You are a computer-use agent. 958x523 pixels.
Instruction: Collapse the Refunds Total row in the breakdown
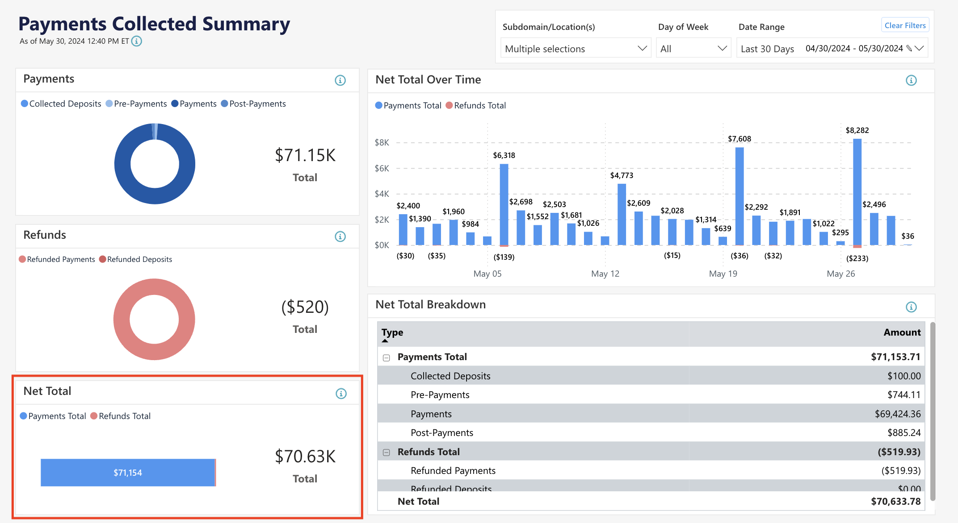386,452
